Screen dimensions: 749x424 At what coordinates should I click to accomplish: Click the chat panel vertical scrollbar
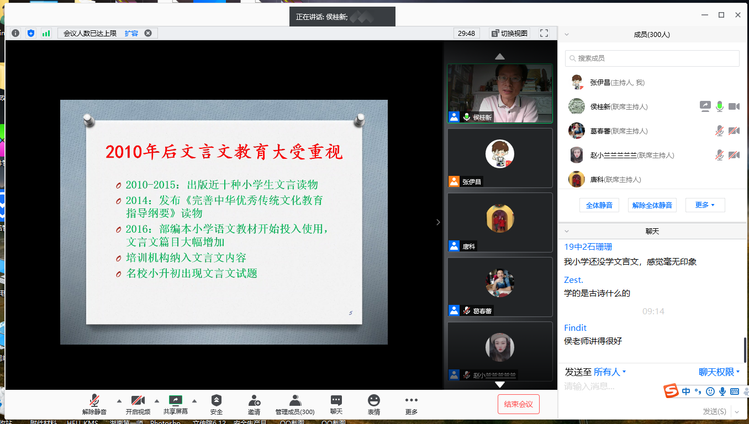click(746, 350)
